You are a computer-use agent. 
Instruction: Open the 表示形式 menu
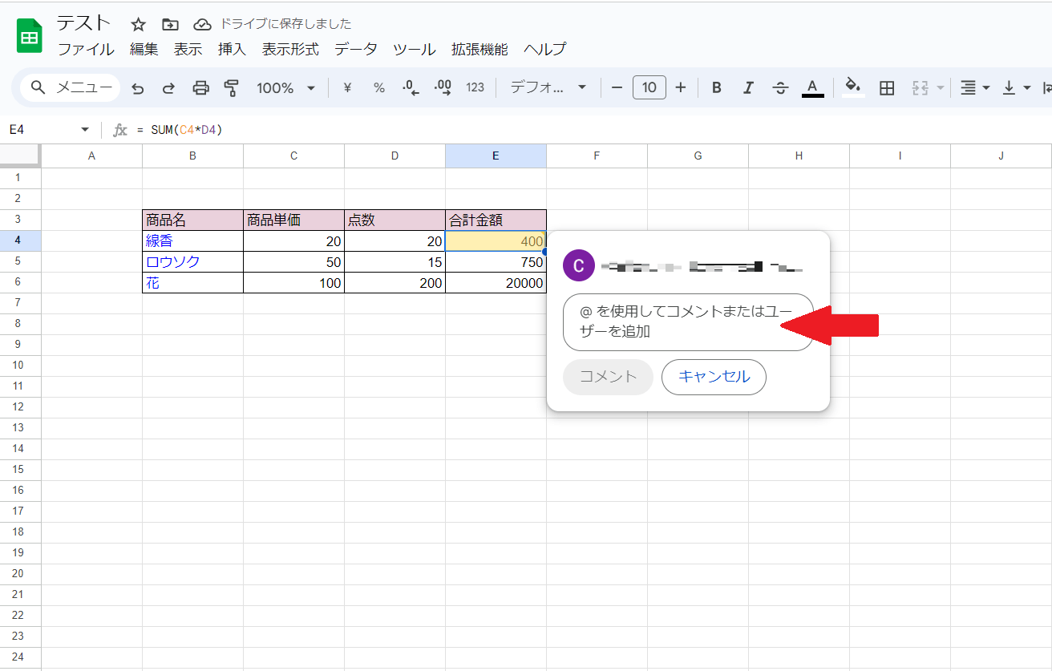point(290,50)
